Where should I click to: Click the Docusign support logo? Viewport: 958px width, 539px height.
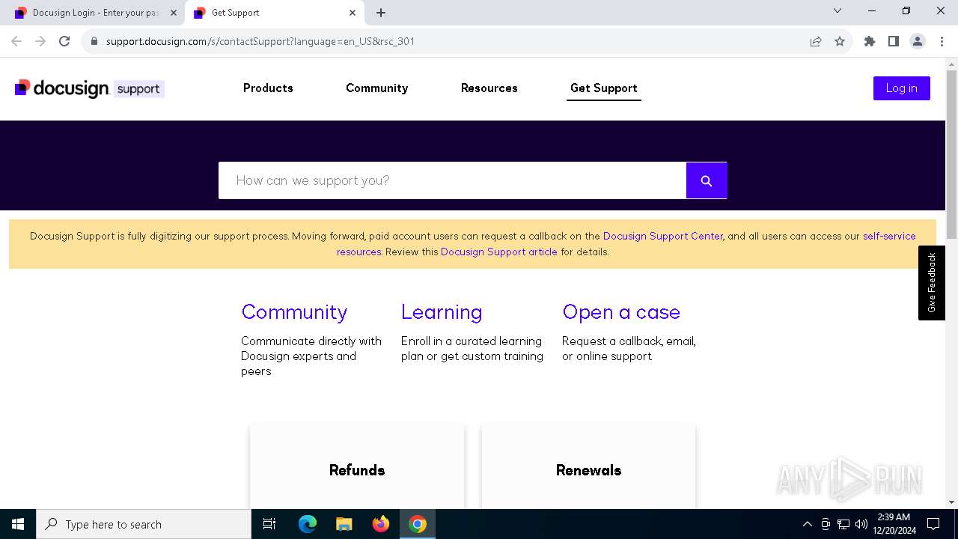pyautogui.click(x=89, y=88)
